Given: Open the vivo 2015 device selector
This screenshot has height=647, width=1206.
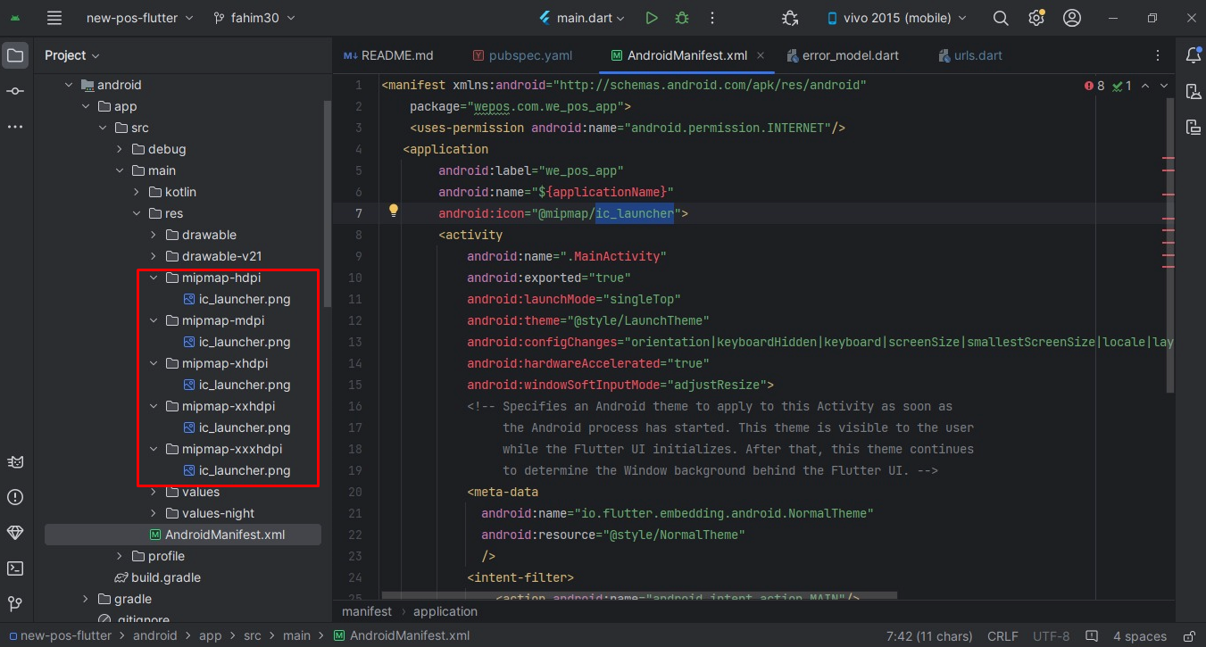Looking at the screenshot, I should click(897, 18).
